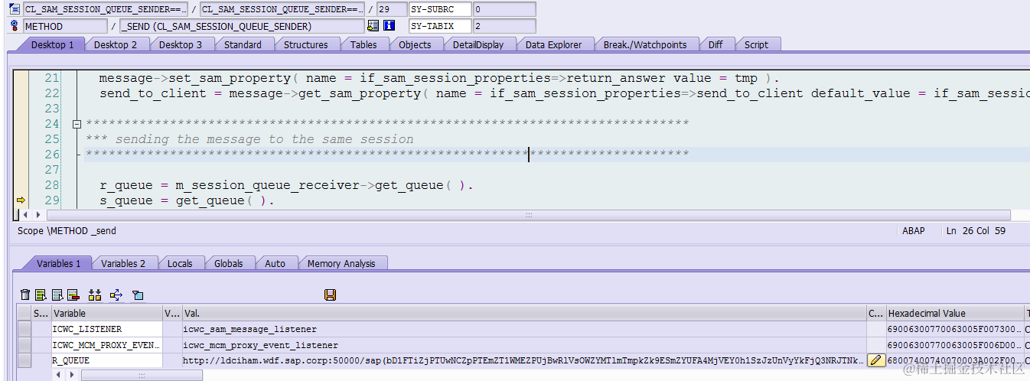
Task: Click the yellow arrows tree icon in variables toolbar
Action: (116, 295)
